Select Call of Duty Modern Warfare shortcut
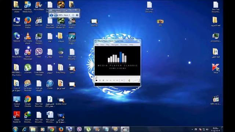Image resolution: width=235 pixels, height=132 pixels. (x=61, y=23)
